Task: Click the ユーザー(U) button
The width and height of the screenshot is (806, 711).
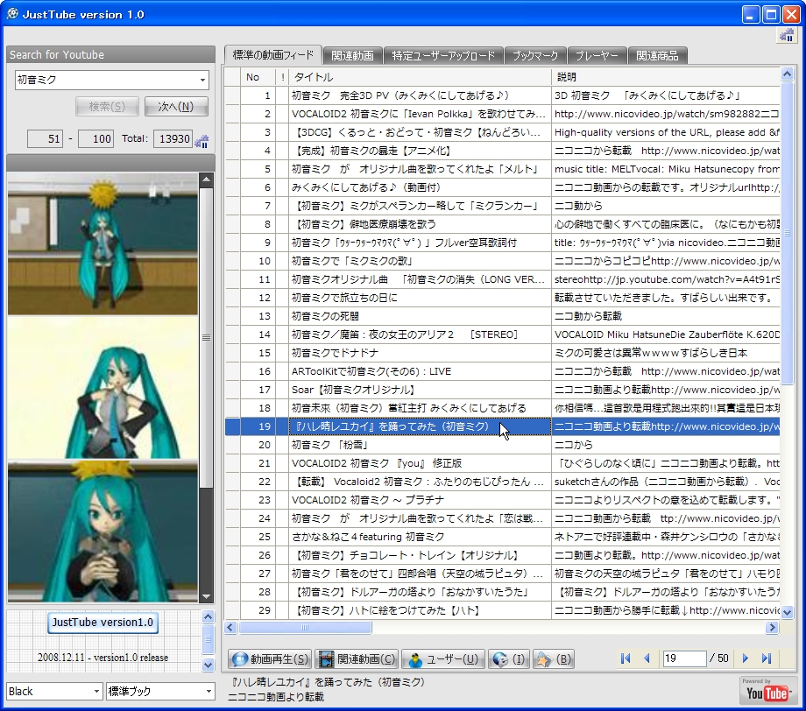Action: (x=443, y=659)
